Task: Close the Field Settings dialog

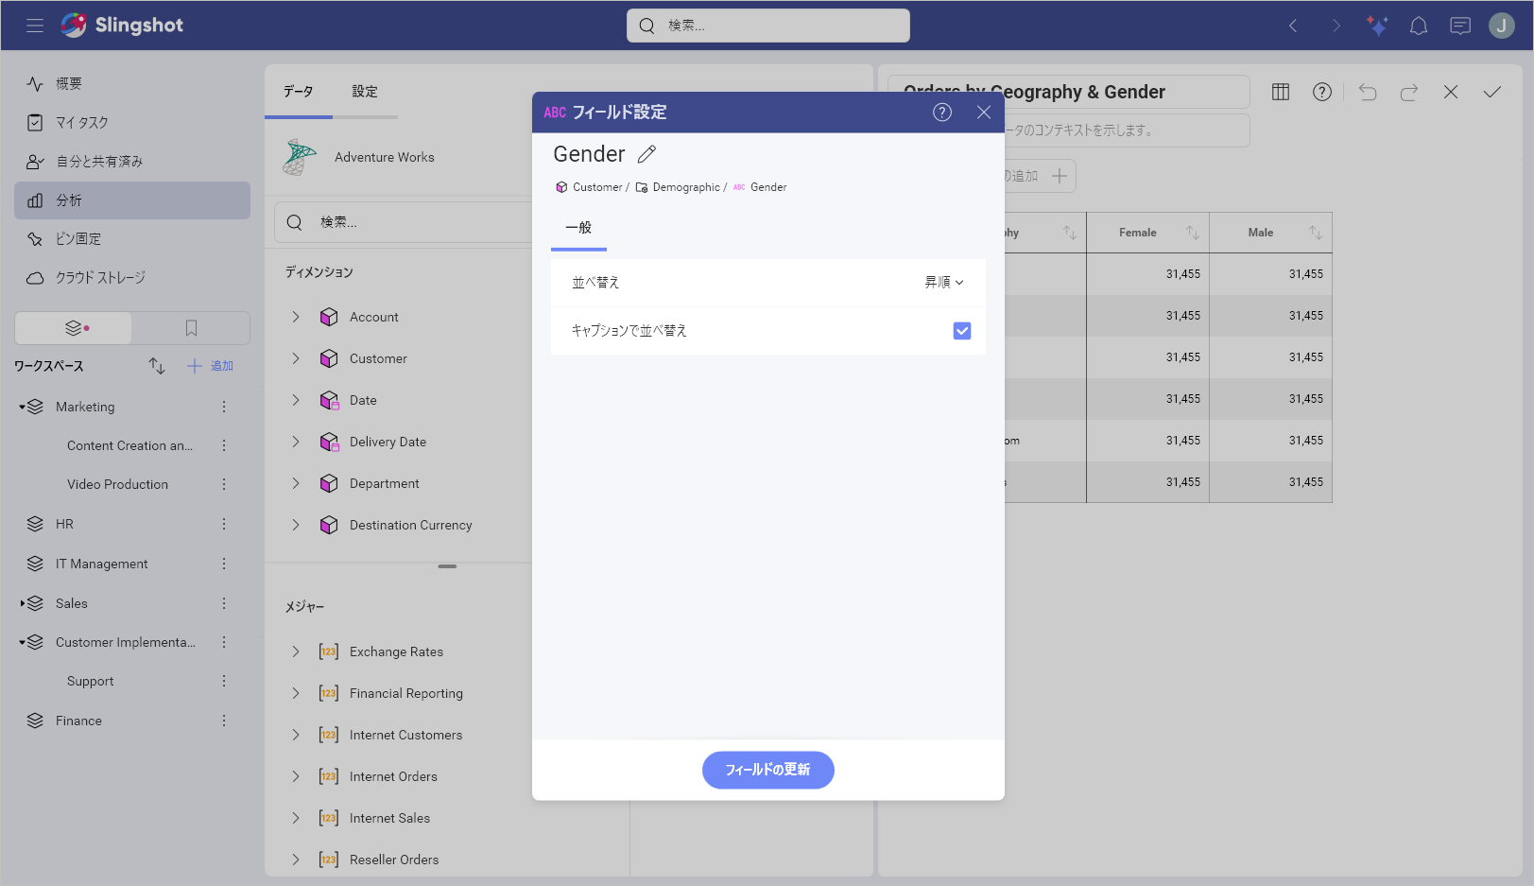Action: point(984,113)
